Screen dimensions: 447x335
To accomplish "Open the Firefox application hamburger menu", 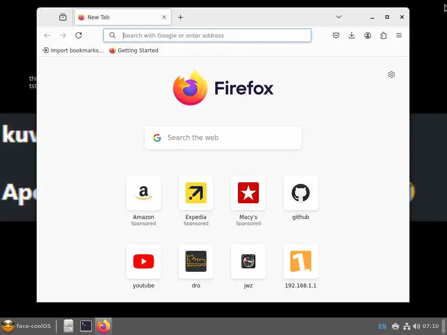I will pos(399,35).
